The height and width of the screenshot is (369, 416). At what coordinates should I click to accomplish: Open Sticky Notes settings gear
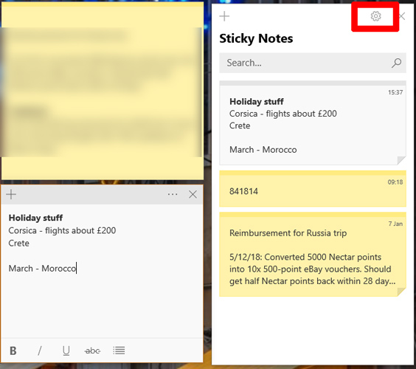375,16
